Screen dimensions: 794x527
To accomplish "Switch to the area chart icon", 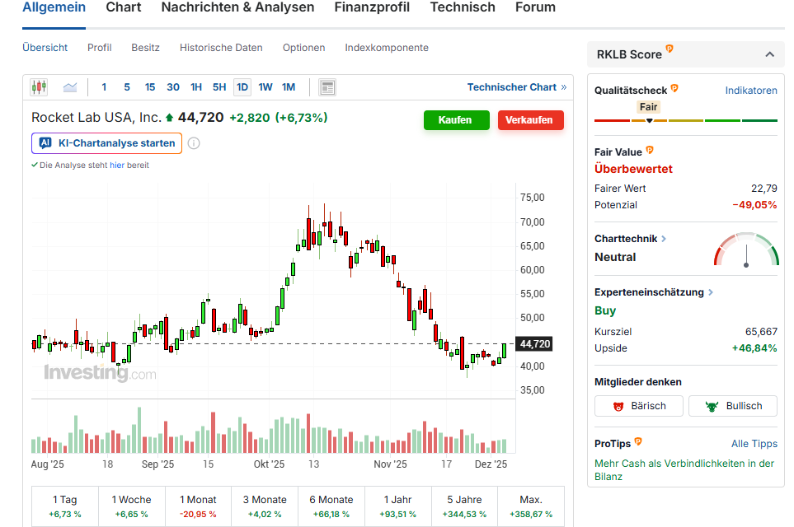I will coord(70,87).
